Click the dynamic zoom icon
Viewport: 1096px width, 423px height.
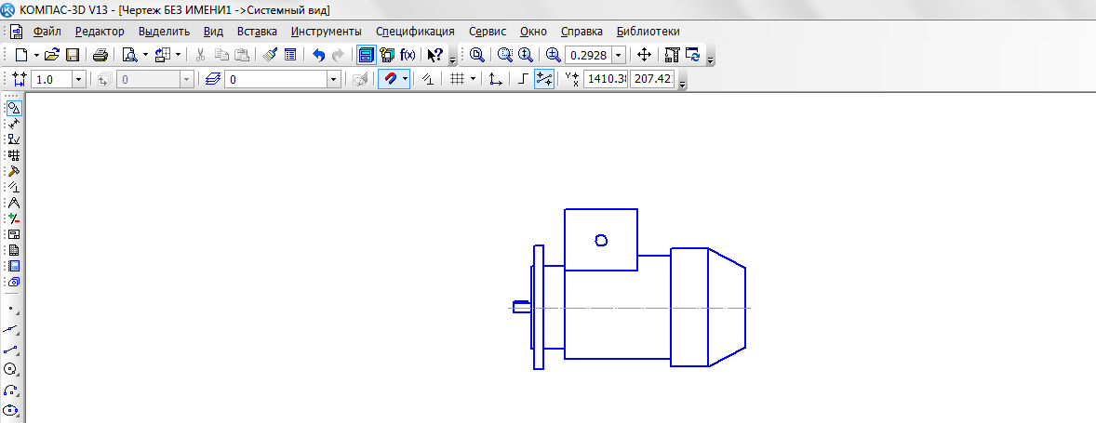pyautogui.click(x=526, y=55)
